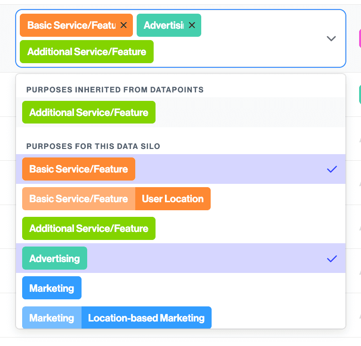
Task: Click the checkmark beside Advertising option
Action: (x=332, y=258)
